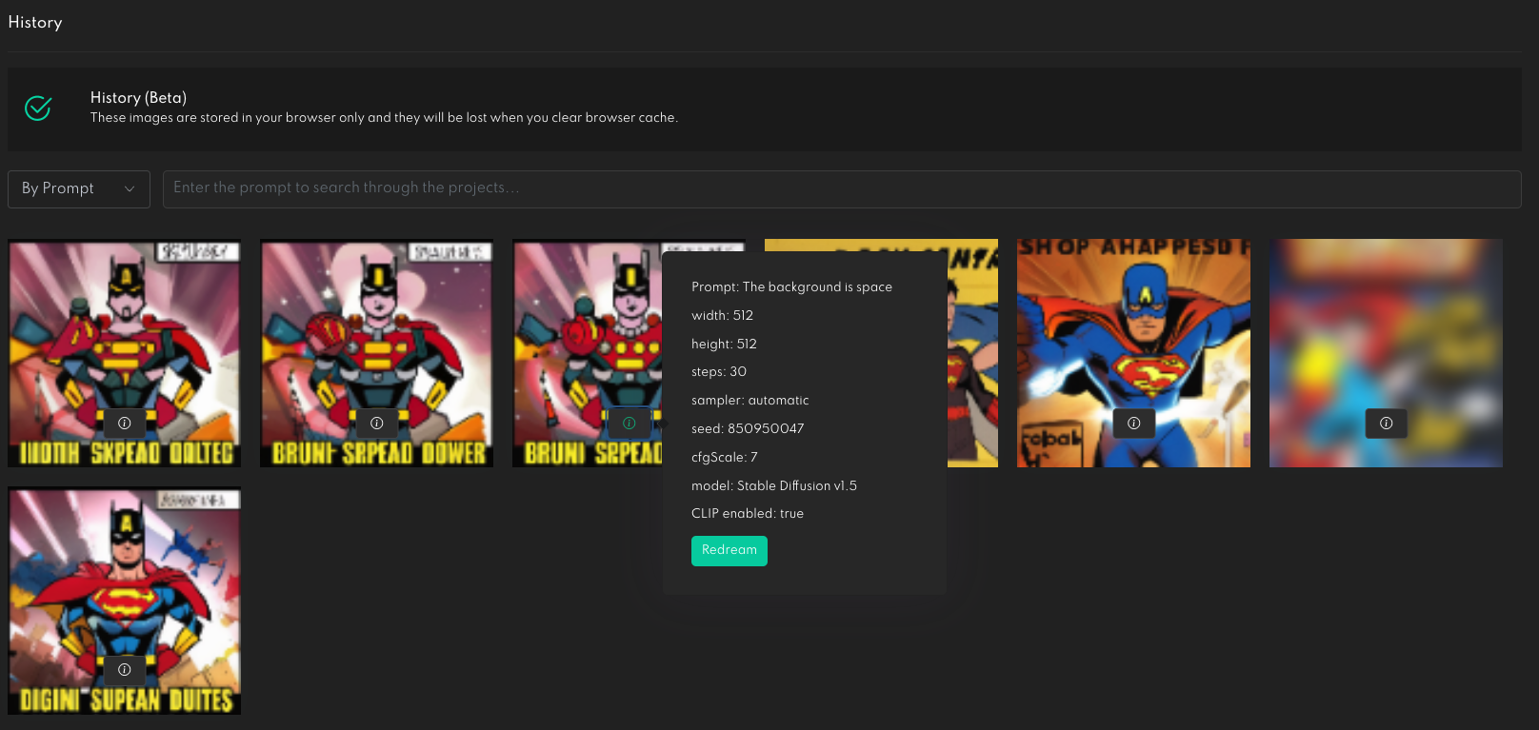Viewport: 1539px width, 730px height.
Task: Click "Prompt: The background is space" text
Action: click(x=791, y=286)
